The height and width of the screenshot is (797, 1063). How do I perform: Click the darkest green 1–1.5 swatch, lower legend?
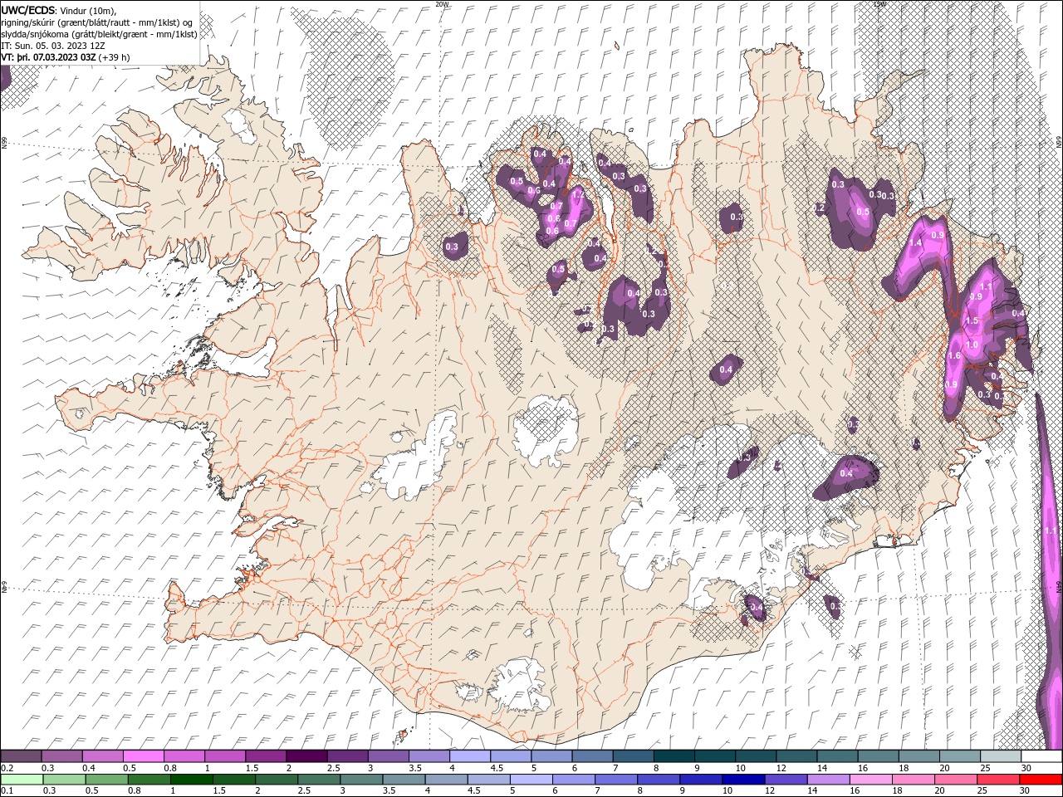tap(191, 780)
